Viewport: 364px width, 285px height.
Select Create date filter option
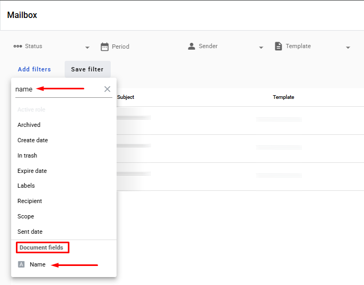[33, 140]
